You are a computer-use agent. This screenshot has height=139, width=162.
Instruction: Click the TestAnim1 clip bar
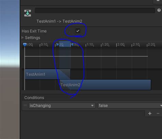coord(48,74)
